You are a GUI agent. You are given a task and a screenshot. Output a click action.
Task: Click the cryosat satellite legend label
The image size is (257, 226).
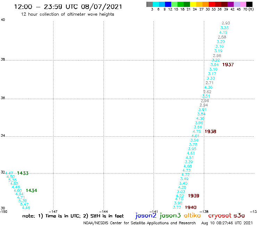pyautogui.click(x=219, y=216)
